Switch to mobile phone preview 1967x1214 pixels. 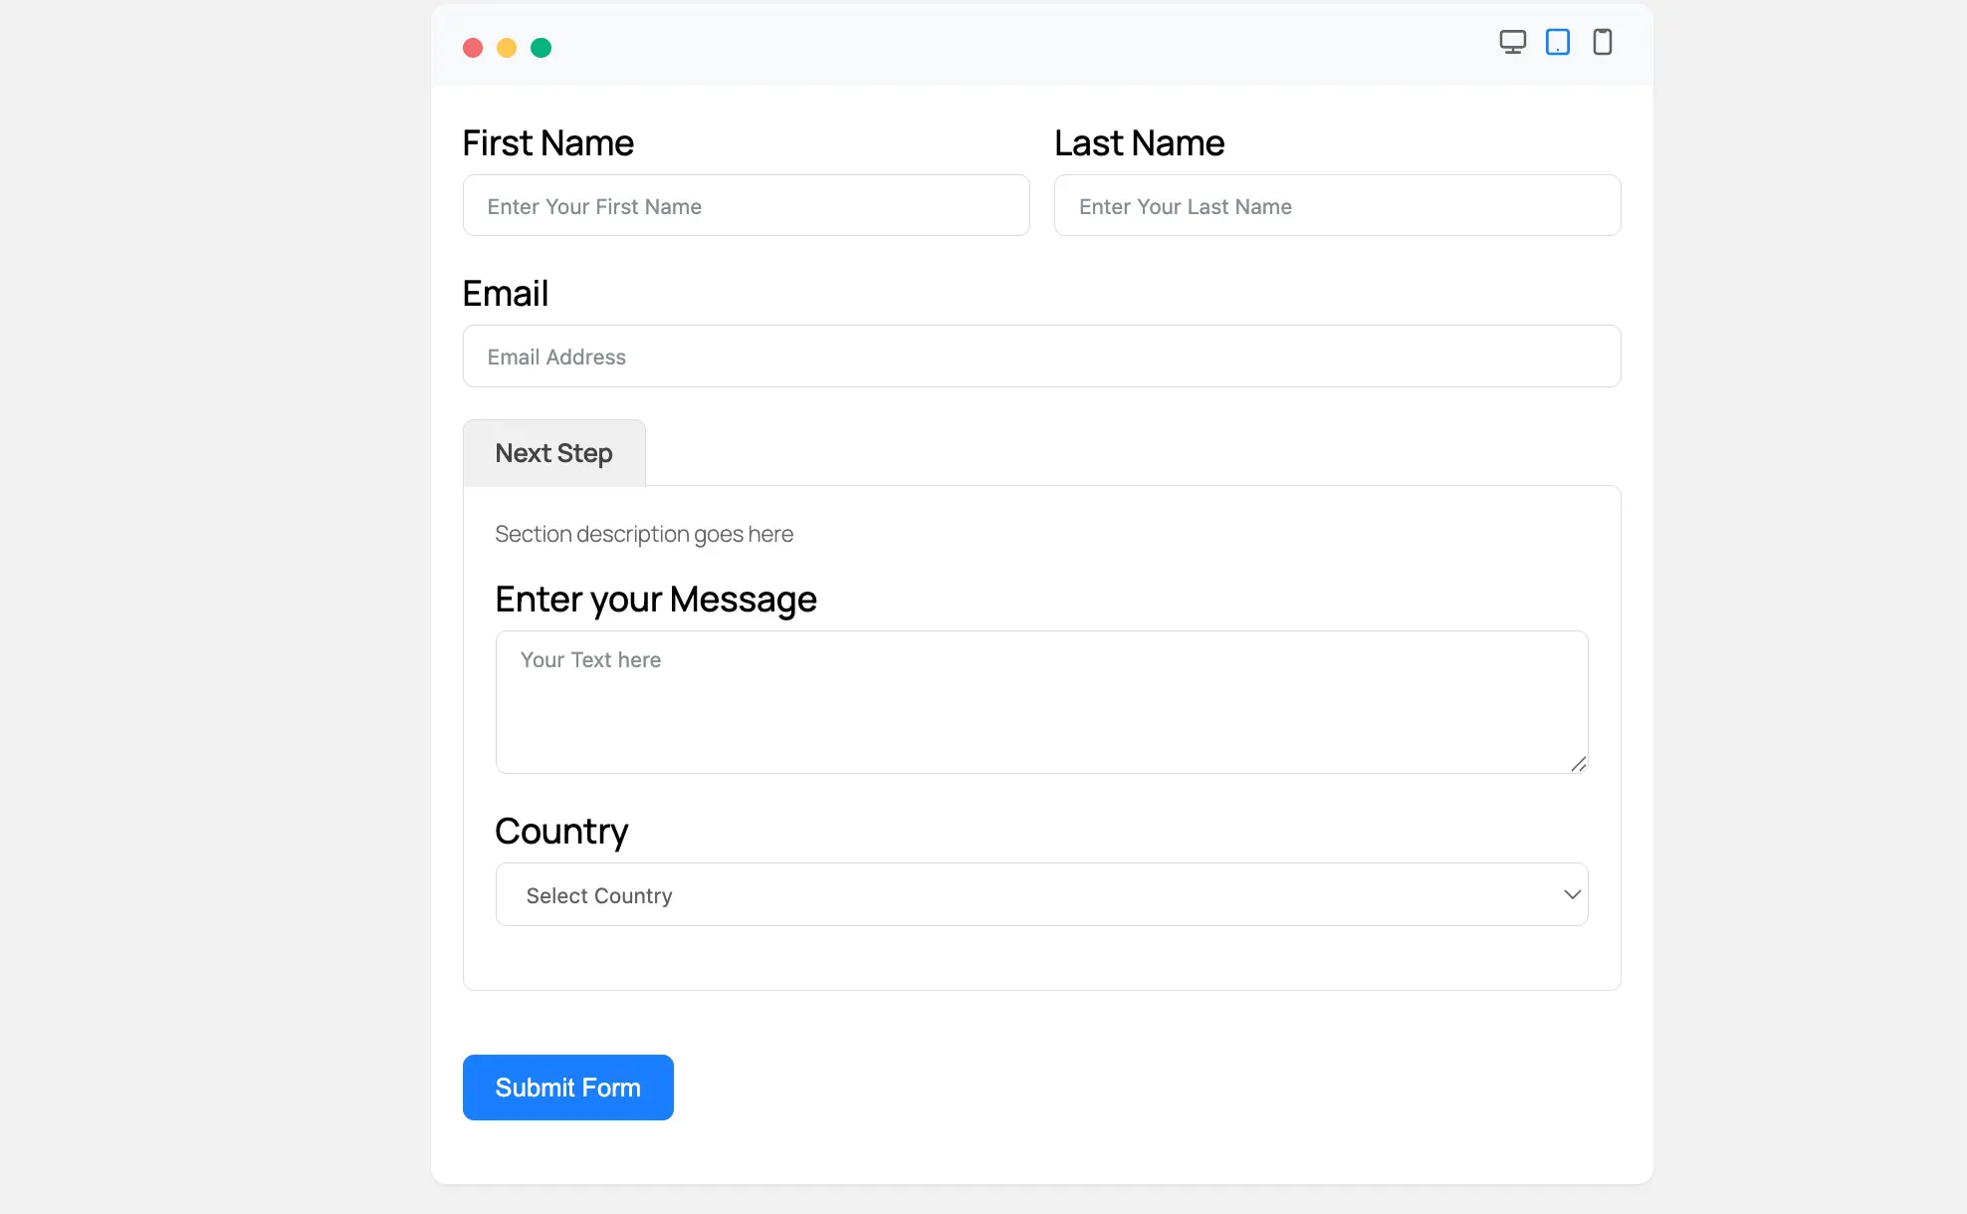(x=1602, y=42)
